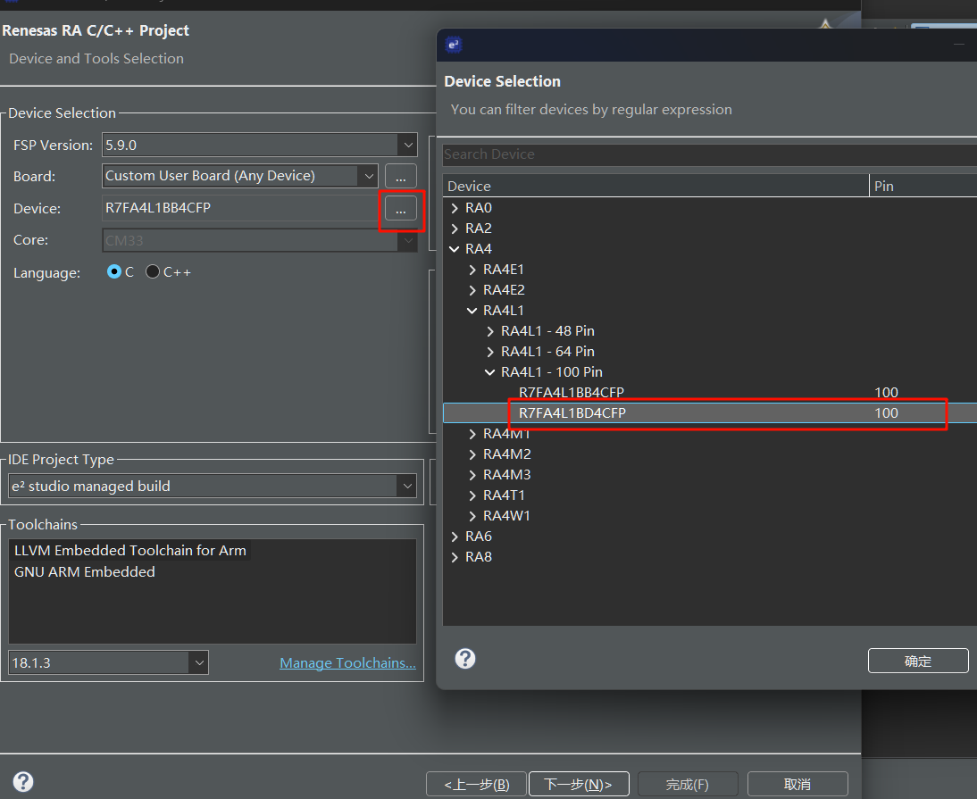
Task: Expand the RA0 device family
Action: [455, 208]
